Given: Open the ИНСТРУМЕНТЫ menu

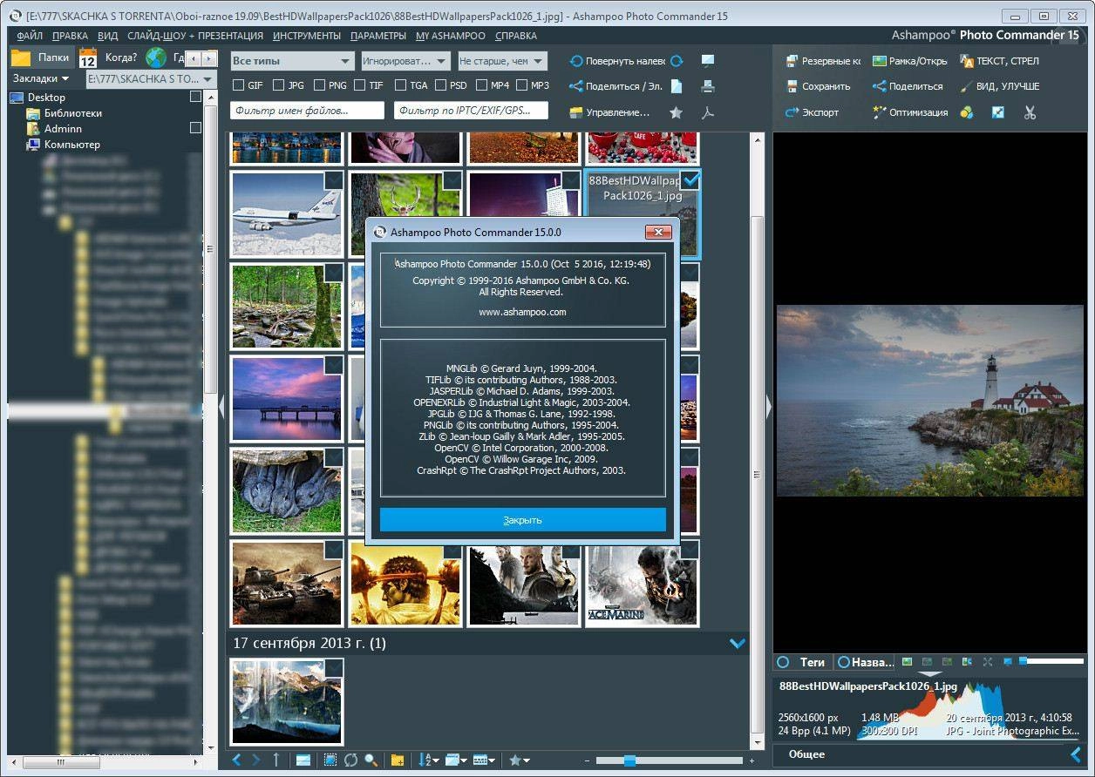Looking at the screenshot, I should click(x=306, y=36).
